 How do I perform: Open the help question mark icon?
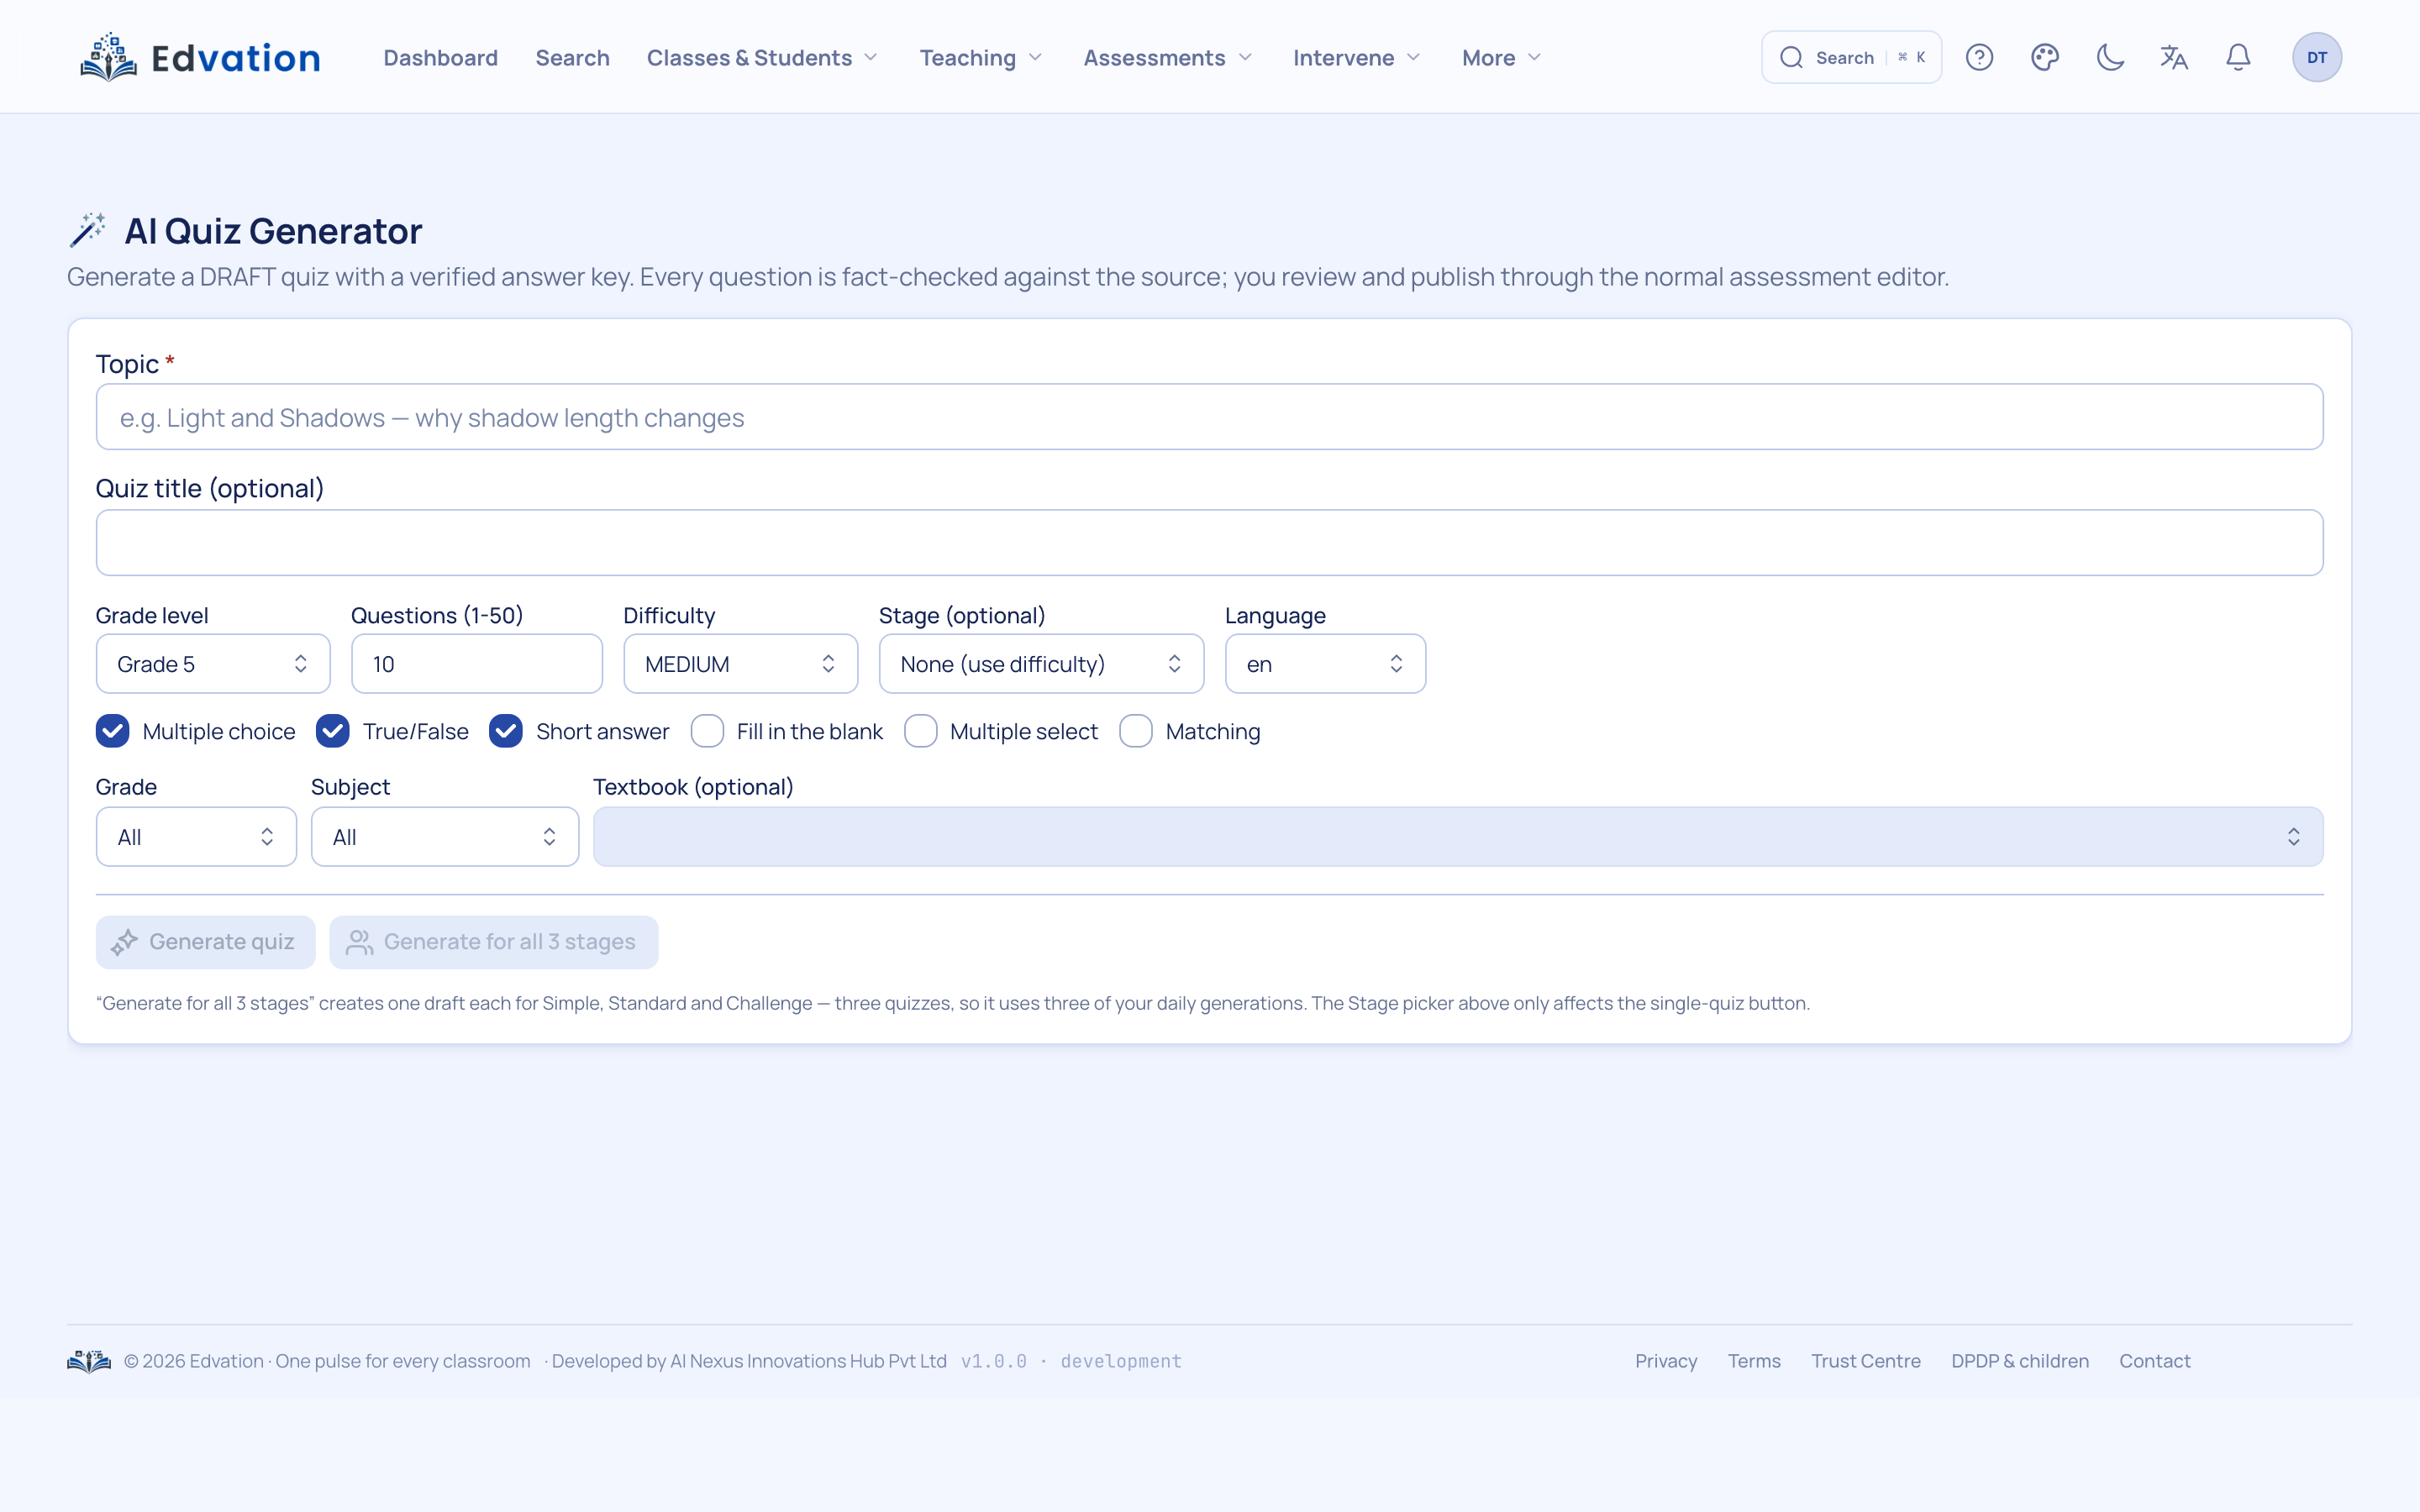click(x=1979, y=57)
